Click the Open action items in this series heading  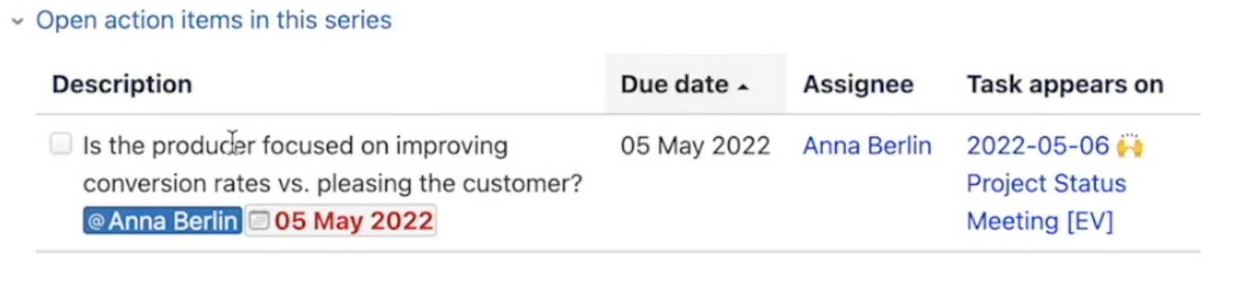[214, 20]
